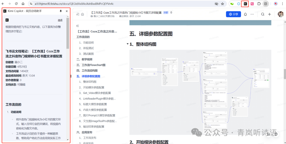
Task: Pin the document with the pushpin icon
Action: click(171, 13)
